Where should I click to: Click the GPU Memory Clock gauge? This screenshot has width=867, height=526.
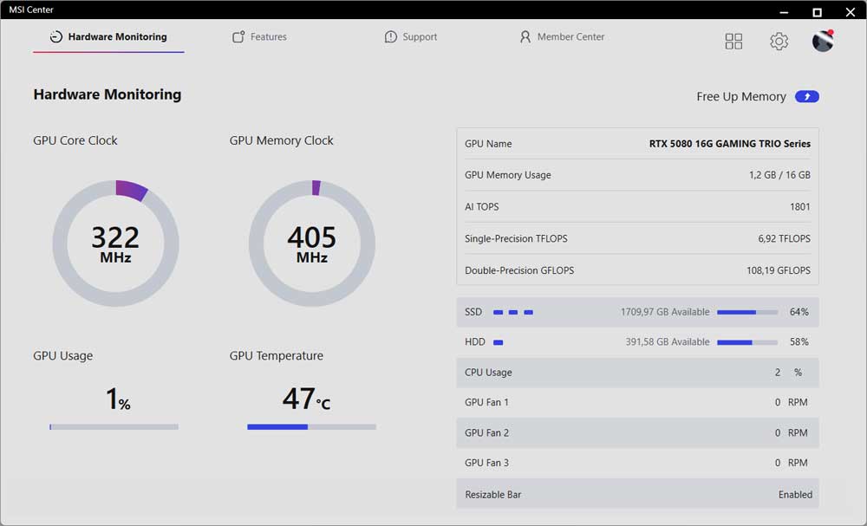(312, 244)
